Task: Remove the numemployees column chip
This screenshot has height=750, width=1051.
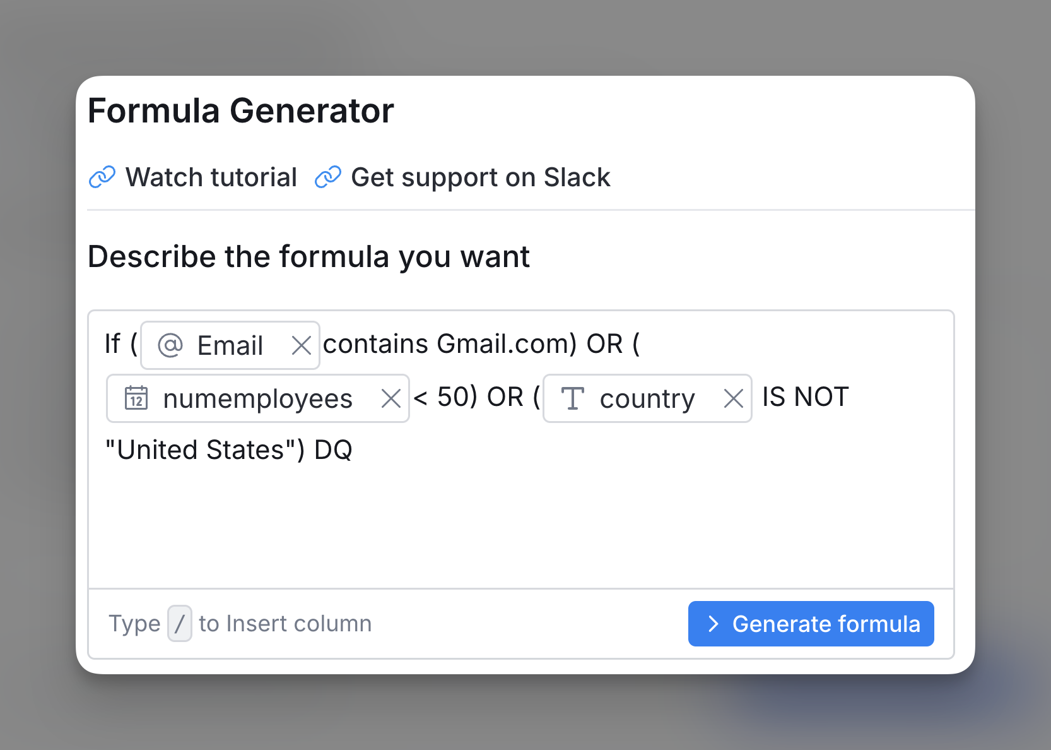Action: point(391,398)
